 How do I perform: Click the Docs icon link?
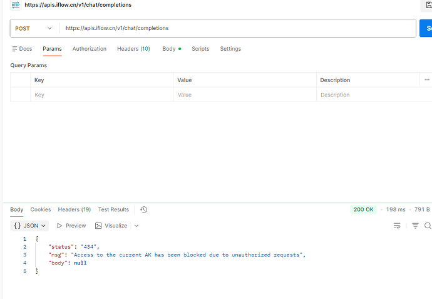coord(23,49)
